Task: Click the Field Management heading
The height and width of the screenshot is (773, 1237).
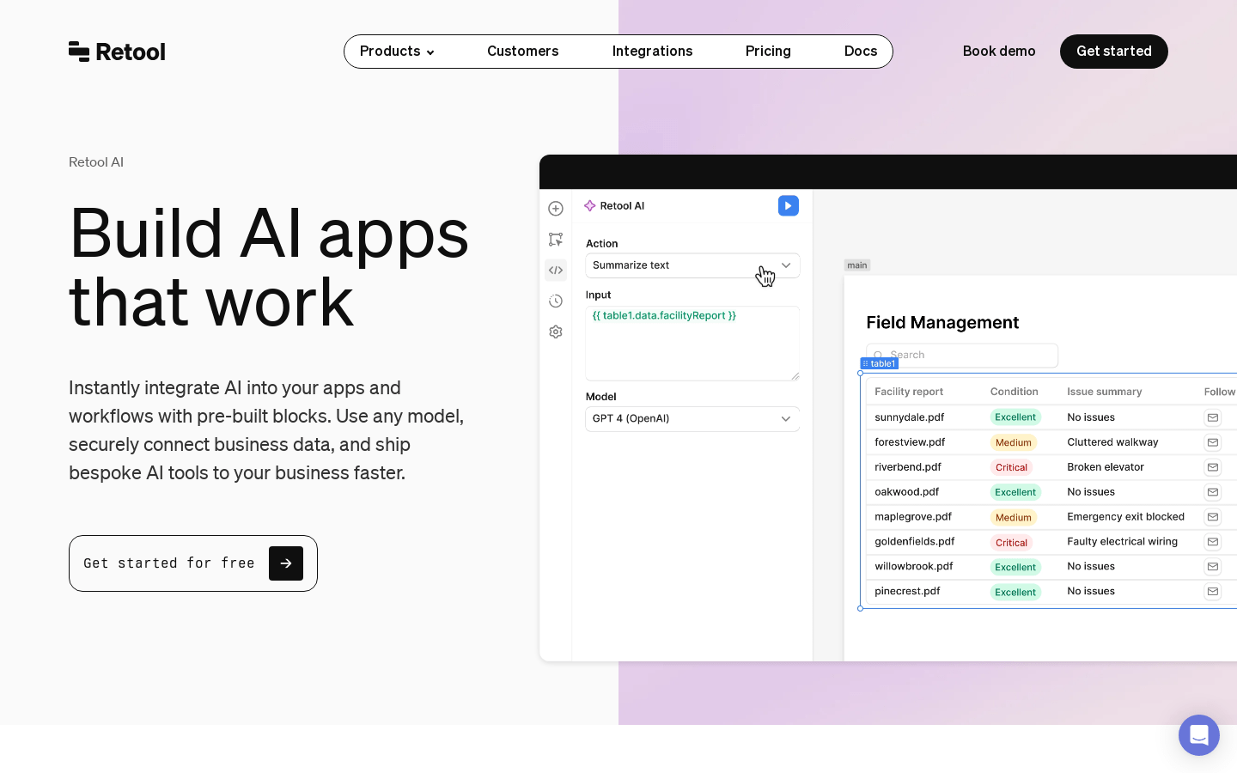Action: click(x=942, y=323)
